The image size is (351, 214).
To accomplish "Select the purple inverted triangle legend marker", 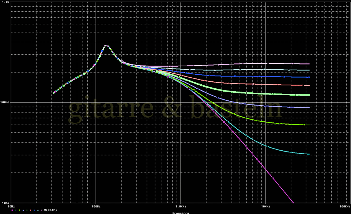I will tap(42, 210).
